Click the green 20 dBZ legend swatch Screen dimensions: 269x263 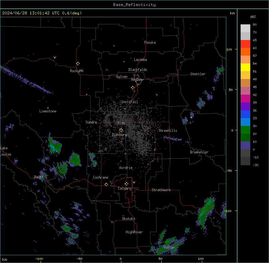pos(245,130)
